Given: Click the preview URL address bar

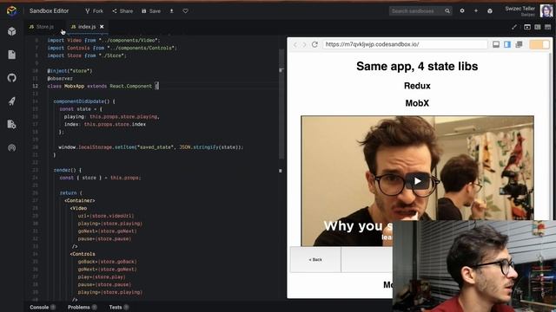Looking at the screenshot, I should [x=405, y=44].
